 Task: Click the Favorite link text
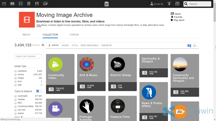(178, 17)
